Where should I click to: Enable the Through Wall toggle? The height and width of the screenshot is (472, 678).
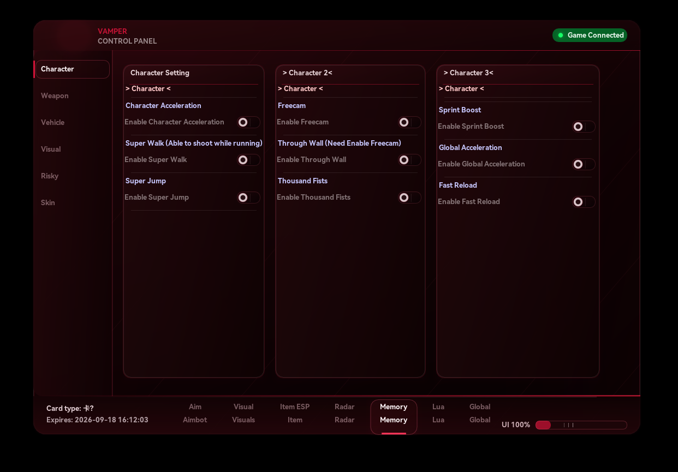tap(410, 160)
